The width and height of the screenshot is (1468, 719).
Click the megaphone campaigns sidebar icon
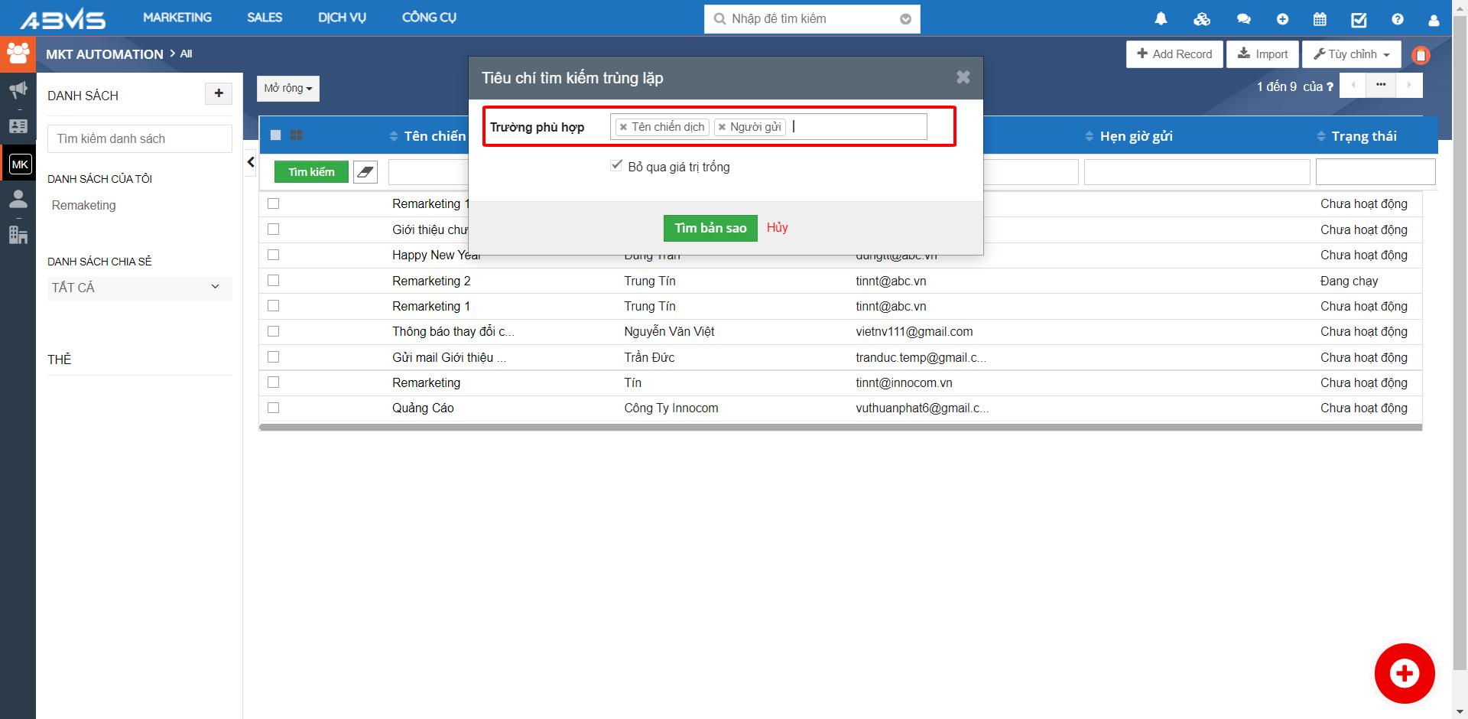18,90
